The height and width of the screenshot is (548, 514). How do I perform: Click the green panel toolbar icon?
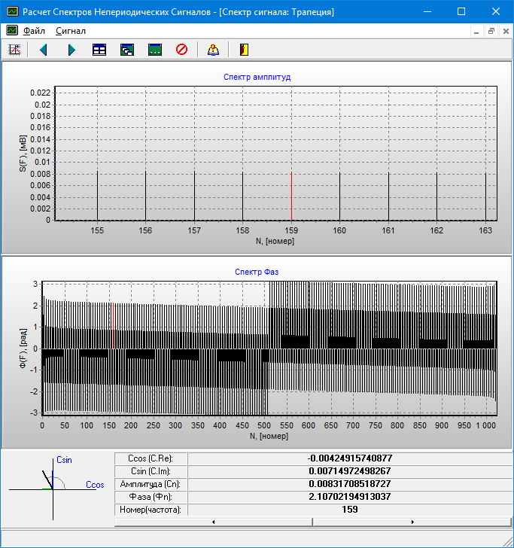point(155,50)
